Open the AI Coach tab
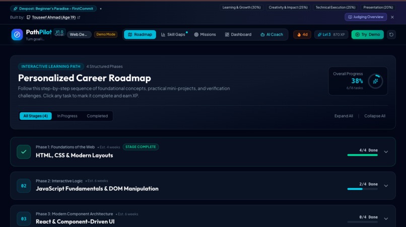This screenshot has width=406, height=227. pyautogui.click(x=272, y=34)
